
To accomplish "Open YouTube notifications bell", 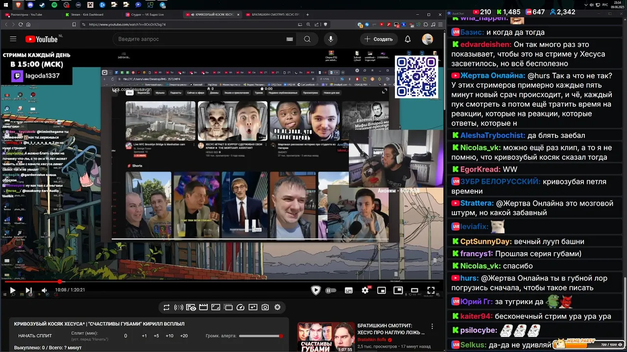I will (408, 39).
